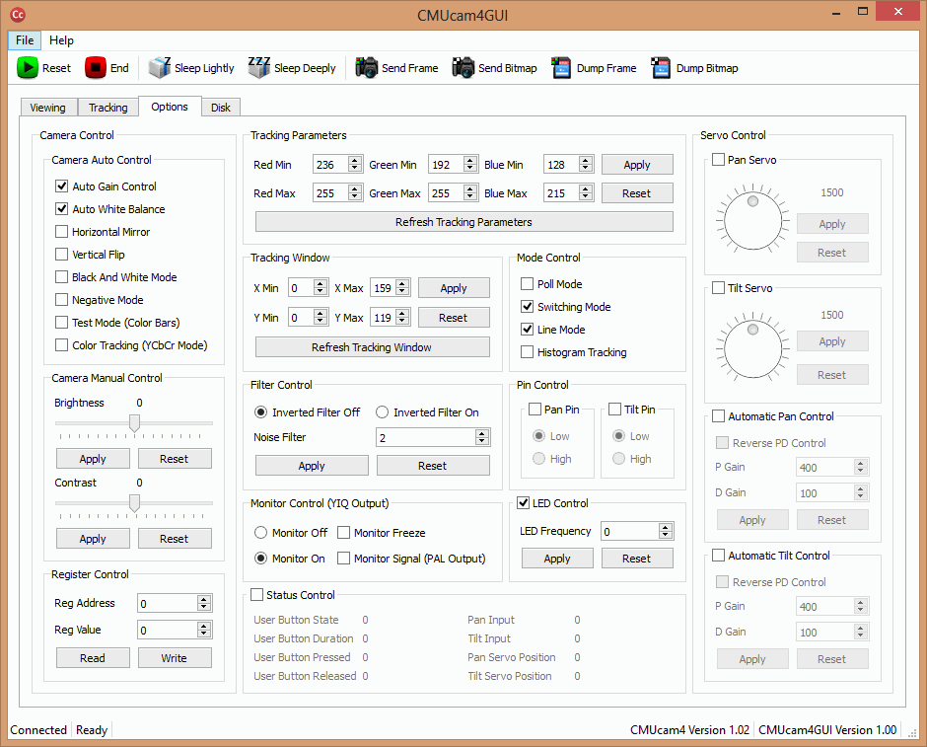Click the Send Bitmap camera icon
This screenshot has width=927, height=747.
point(463,68)
